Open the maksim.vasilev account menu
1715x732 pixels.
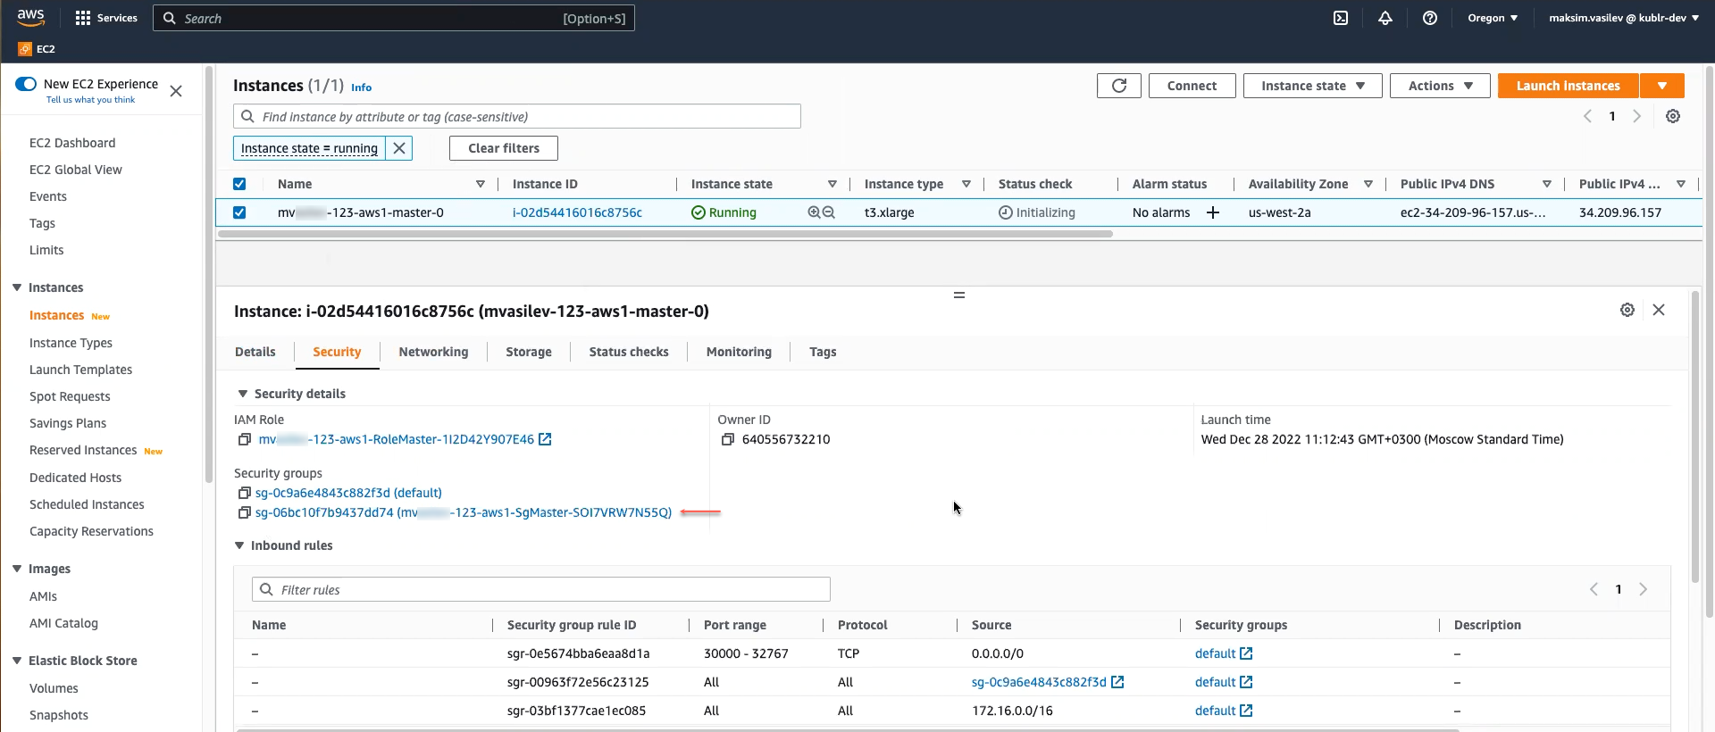(x=1624, y=18)
